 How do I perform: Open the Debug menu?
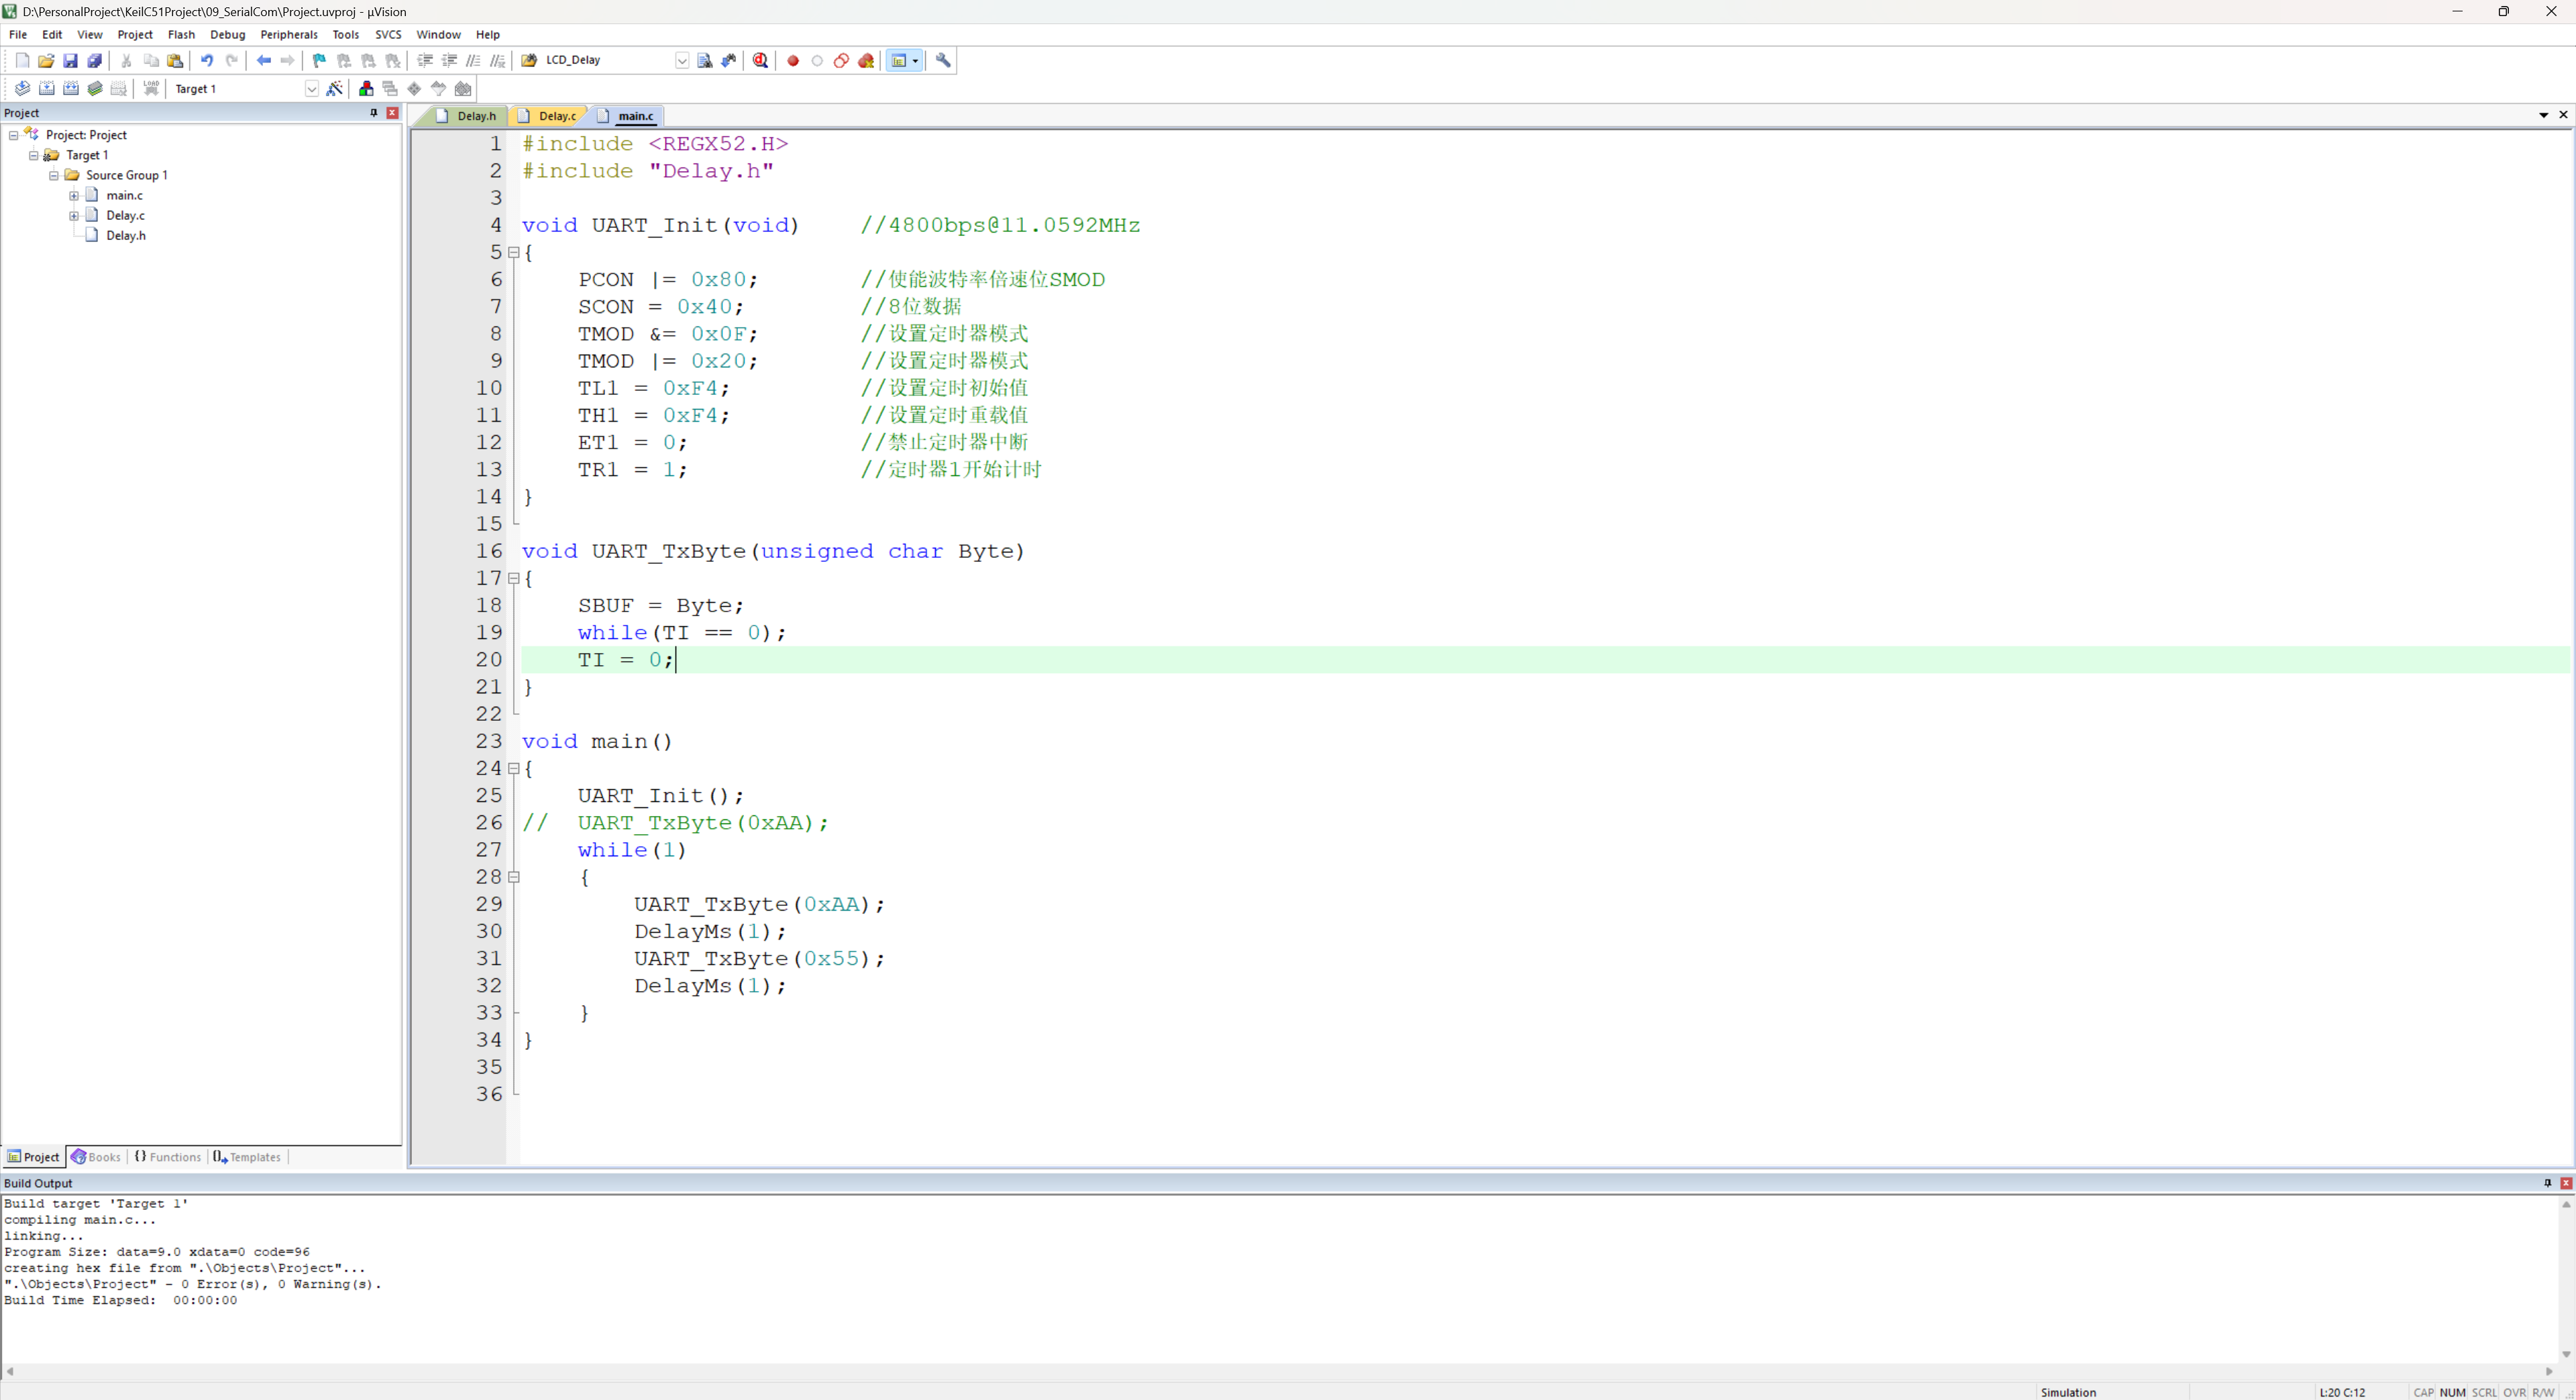point(227,34)
